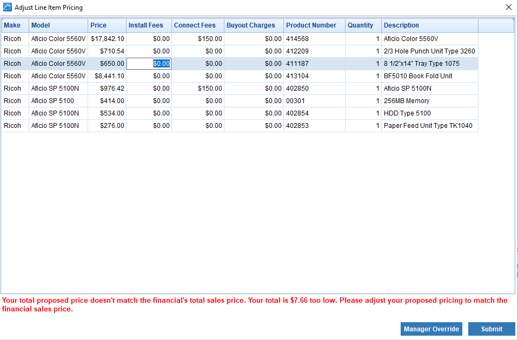This screenshot has width=518, height=340.
Task: Sort by the Make column header
Action: 15,25
